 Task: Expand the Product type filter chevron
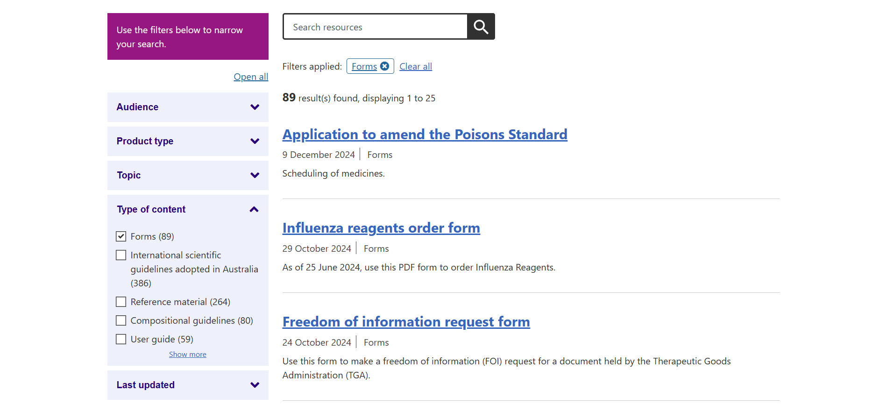255,141
